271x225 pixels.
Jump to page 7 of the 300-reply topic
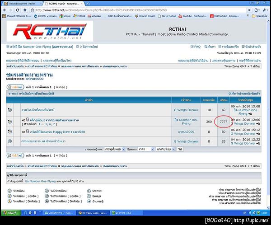(54, 124)
